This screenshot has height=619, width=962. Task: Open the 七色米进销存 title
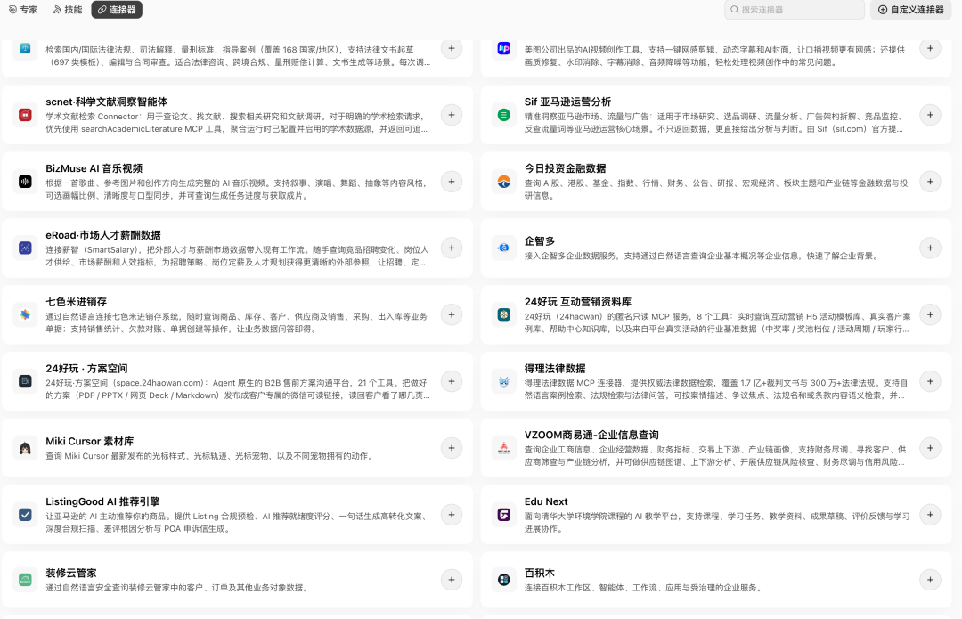[x=76, y=302]
